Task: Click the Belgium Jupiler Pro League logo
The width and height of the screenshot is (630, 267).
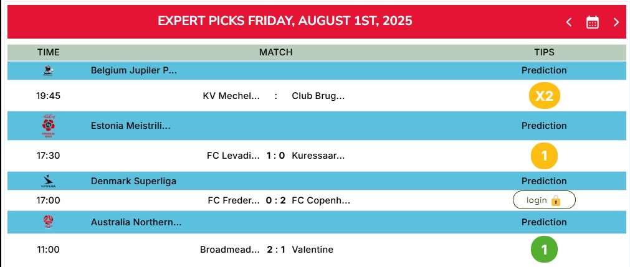Action: tap(48, 71)
